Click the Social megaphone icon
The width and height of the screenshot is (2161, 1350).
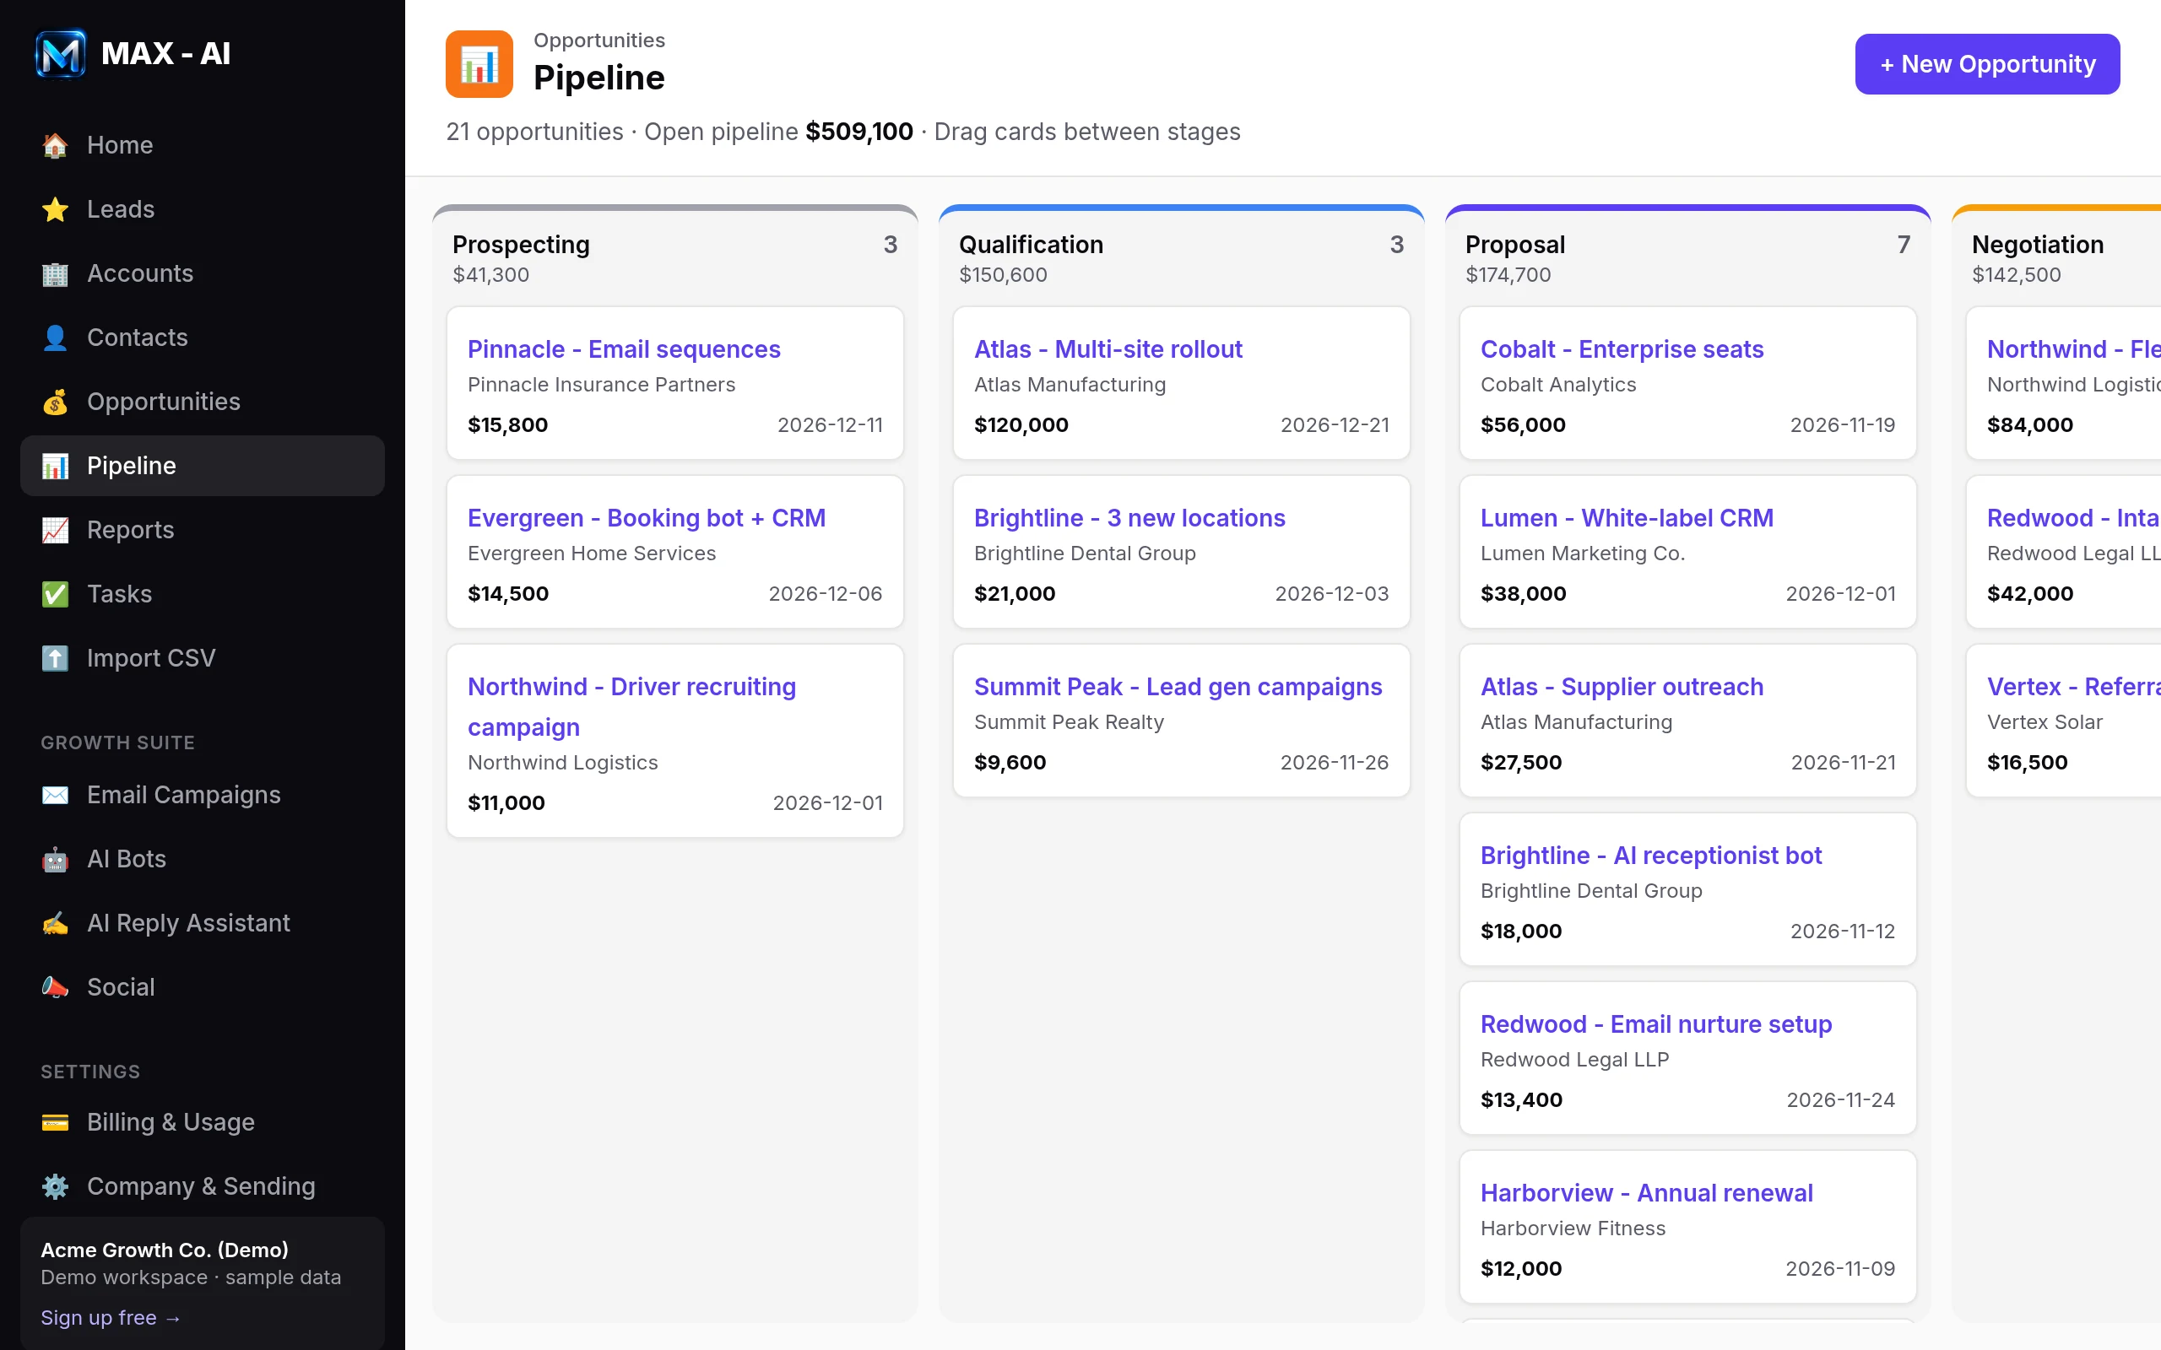(x=56, y=986)
